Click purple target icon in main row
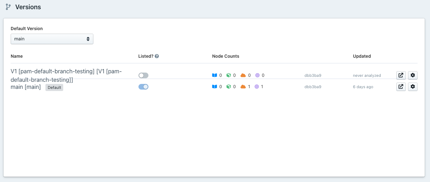Viewport: 430px width, 182px height. coord(257,87)
